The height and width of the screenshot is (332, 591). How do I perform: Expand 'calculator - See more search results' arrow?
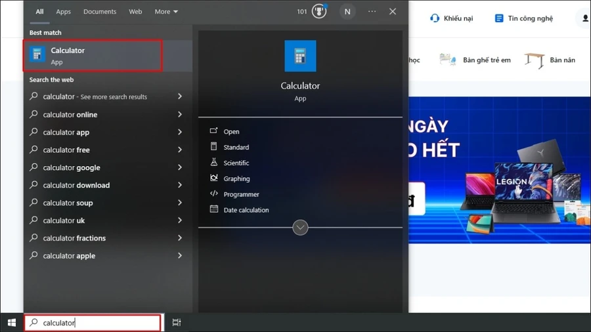tap(180, 96)
